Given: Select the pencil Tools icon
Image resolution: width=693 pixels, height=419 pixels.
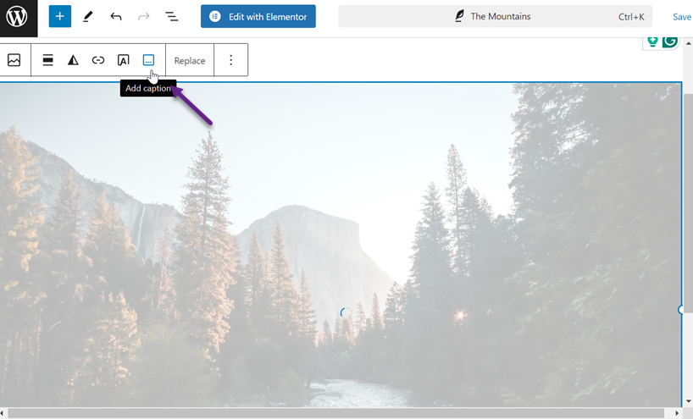Looking at the screenshot, I should coord(88,17).
